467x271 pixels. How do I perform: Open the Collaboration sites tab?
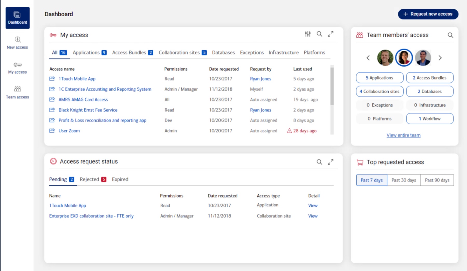click(183, 52)
